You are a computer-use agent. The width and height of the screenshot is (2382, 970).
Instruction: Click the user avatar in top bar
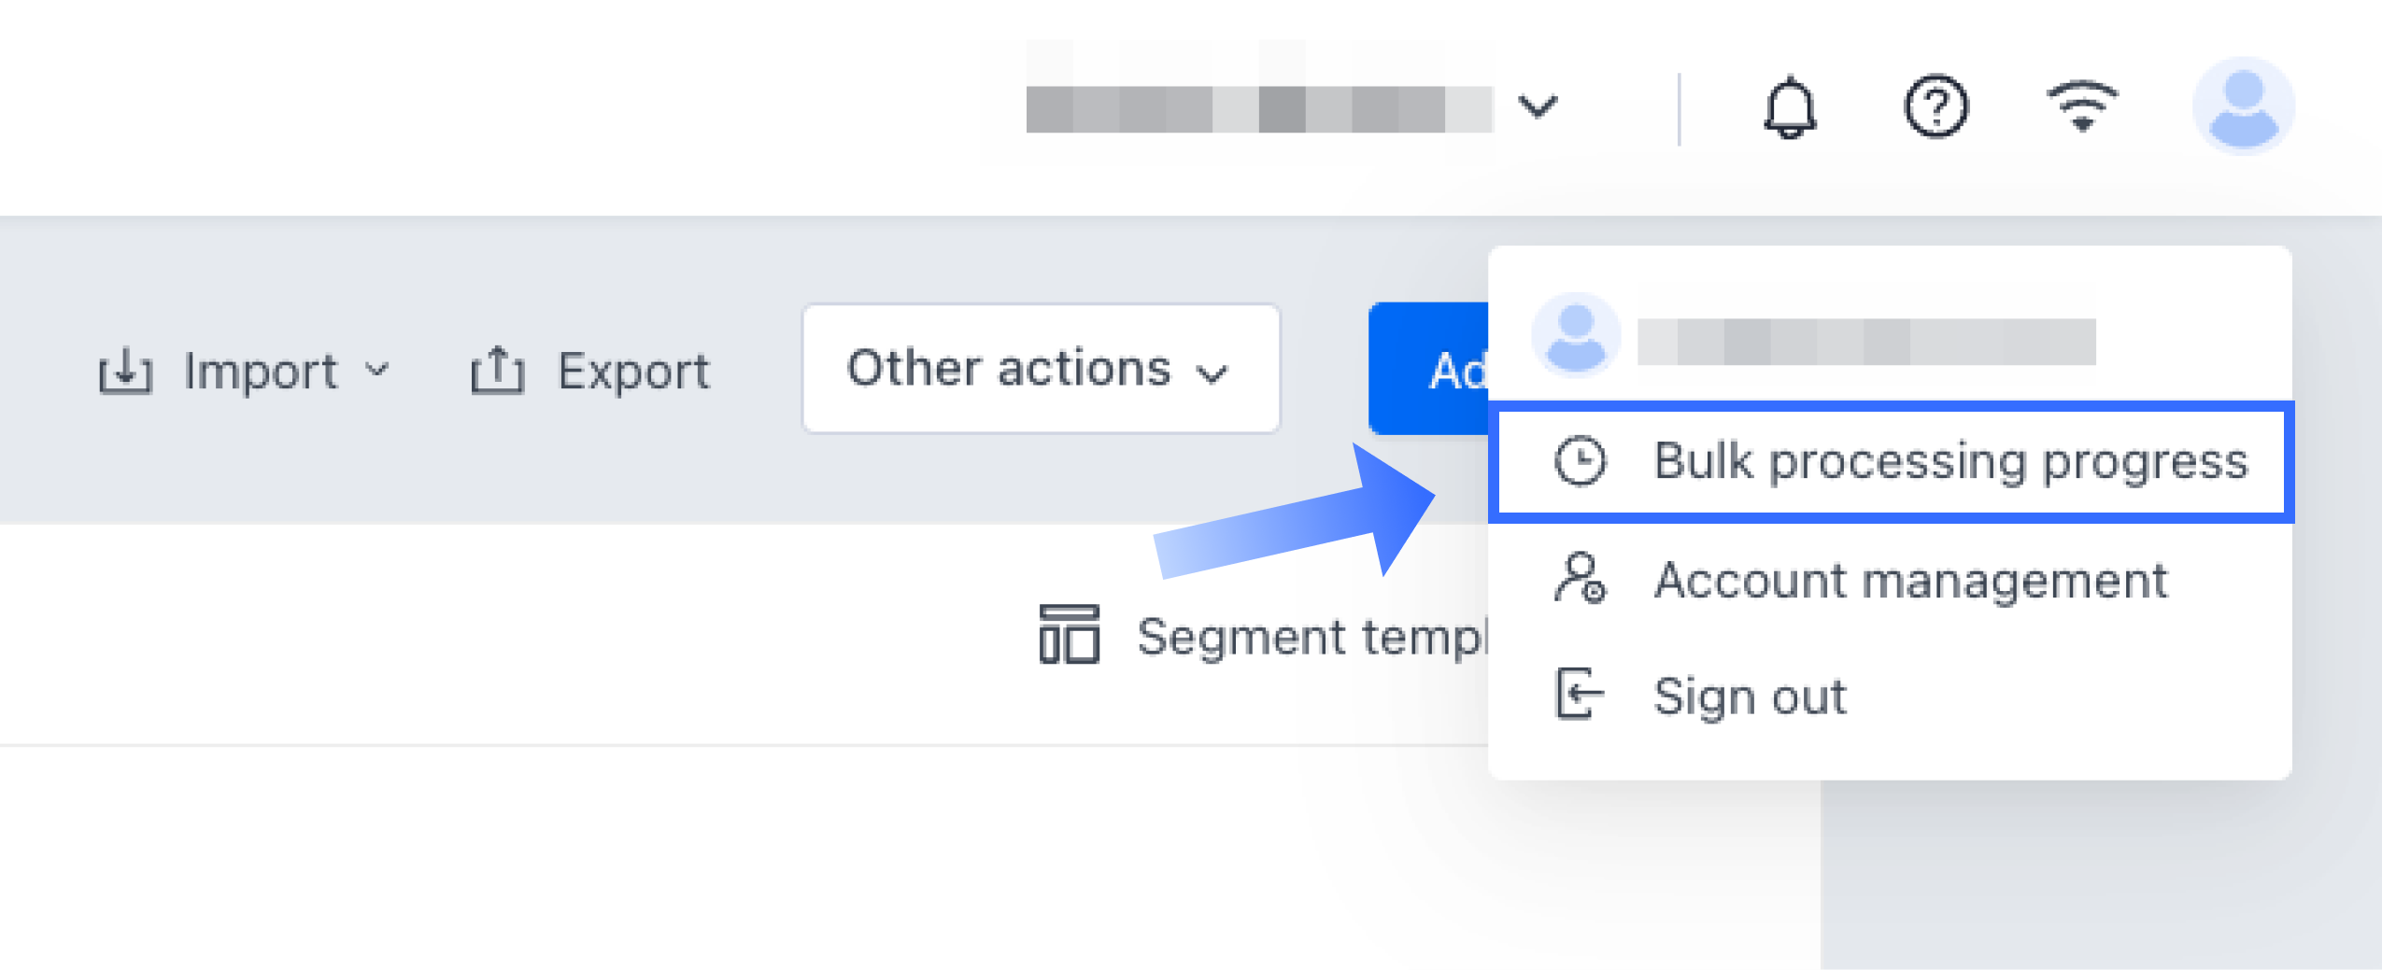2243,105
